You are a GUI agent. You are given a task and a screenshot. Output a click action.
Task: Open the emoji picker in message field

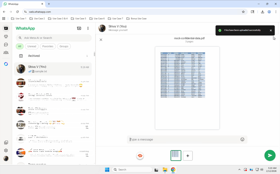242,139
